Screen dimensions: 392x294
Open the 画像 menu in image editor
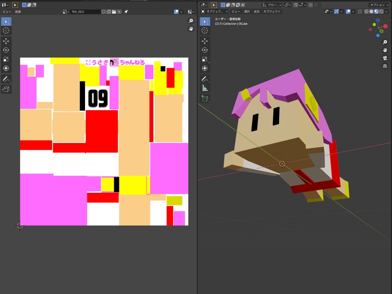click(18, 12)
